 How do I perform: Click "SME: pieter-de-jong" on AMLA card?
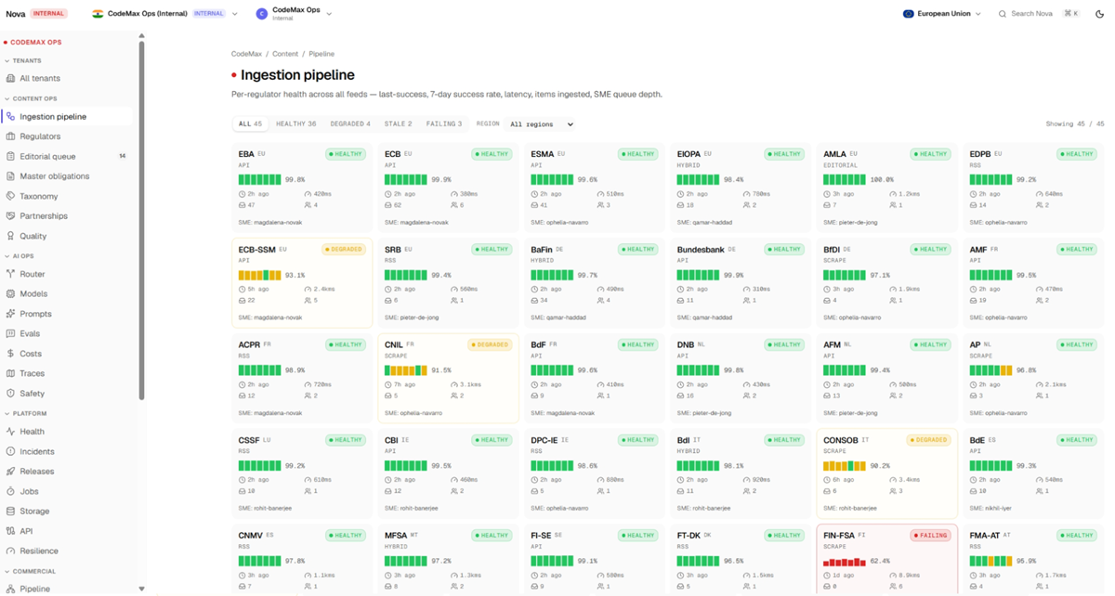[x=850, y=223]
